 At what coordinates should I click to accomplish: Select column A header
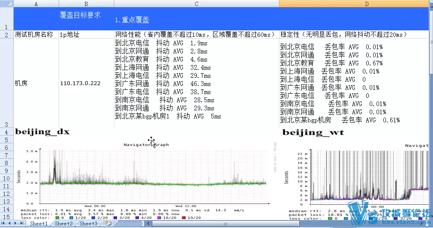pyautogui.click(x=36, y=3)
